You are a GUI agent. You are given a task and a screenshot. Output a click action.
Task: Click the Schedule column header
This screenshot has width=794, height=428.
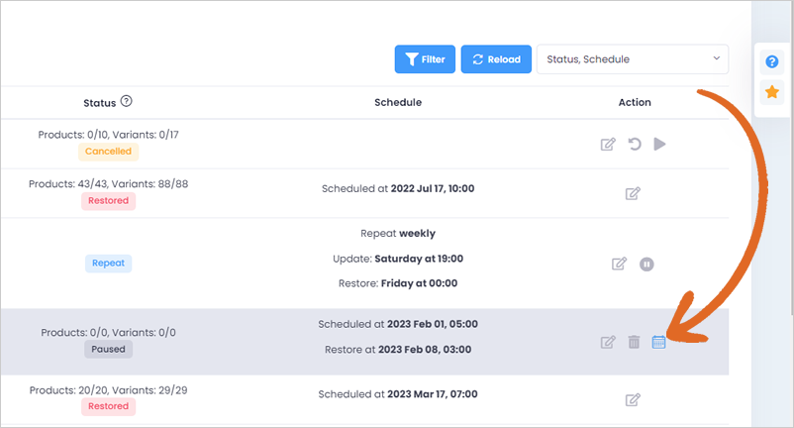tap(398, 102)
